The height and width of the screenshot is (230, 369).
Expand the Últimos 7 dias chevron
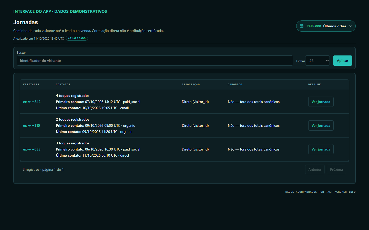click(350, 26)
